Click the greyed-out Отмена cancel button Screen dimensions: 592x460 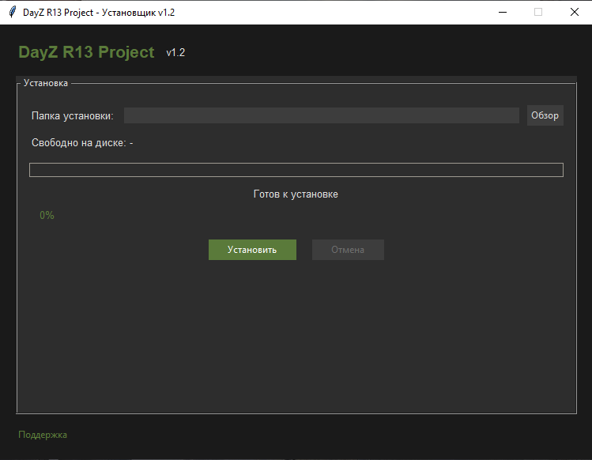tap(348, 250)
